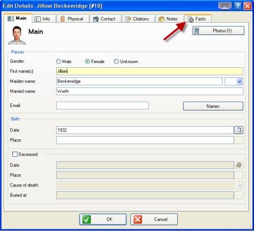Click into the Email input field
Screen dimensions: 254x231
[102, 105]
